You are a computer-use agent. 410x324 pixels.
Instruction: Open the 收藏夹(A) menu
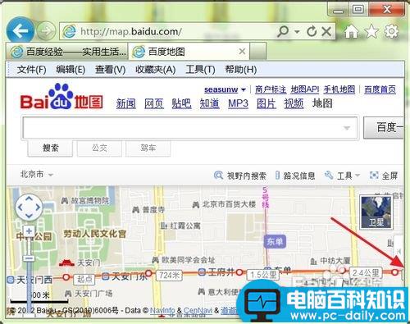click(155, 70)
